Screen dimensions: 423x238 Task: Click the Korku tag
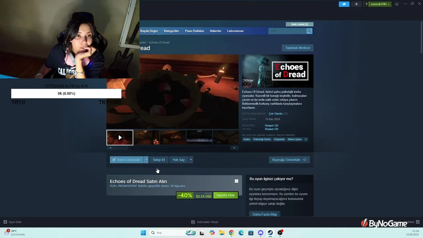coord(247,139)
